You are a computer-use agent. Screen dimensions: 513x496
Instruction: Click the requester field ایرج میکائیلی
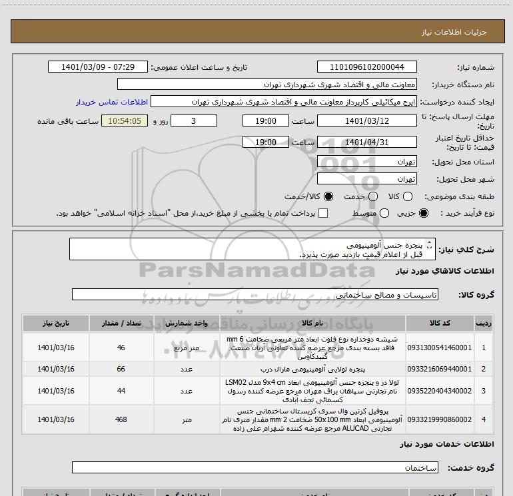click(x=284, y=101)
